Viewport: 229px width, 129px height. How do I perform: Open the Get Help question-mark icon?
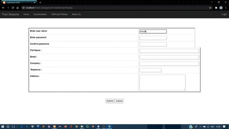pos(191,126)
